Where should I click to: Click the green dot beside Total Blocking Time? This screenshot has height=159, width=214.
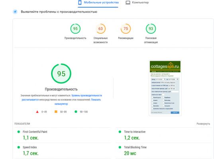120,147
